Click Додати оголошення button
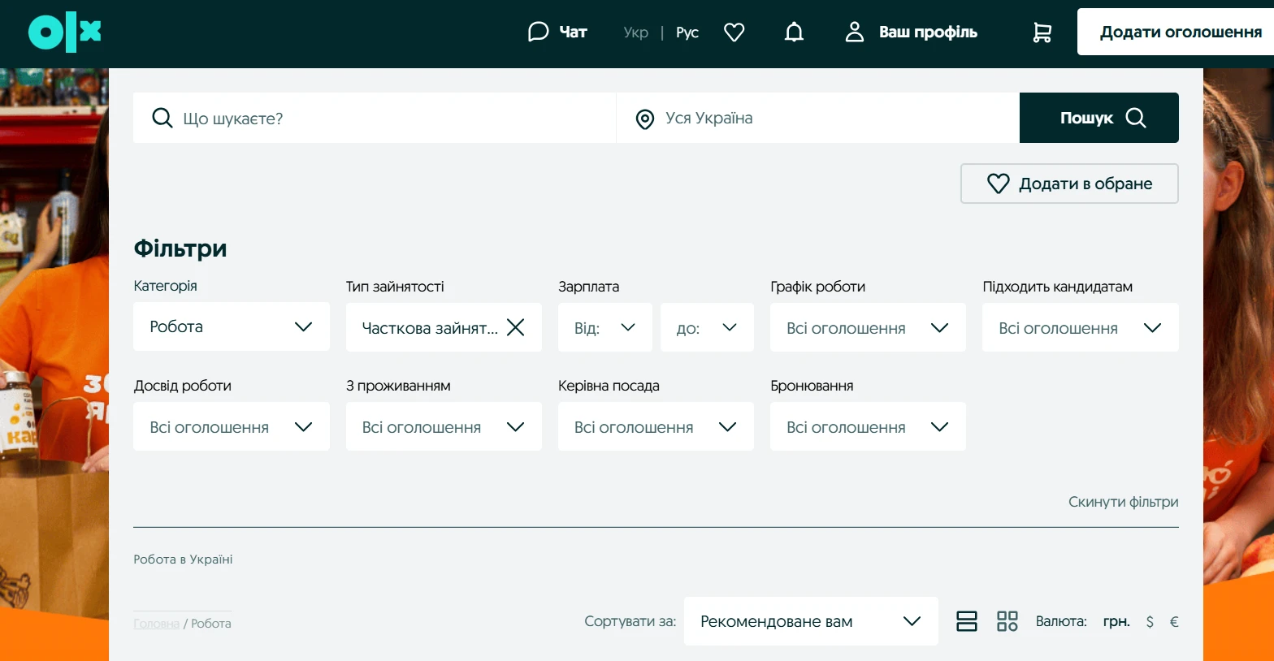This screenshot has width=1274, height=661. (1176, 32)
